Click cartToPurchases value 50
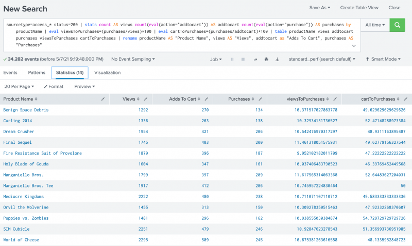This screenshot has height=246, width=412. pyautogui.click(x=403, y=186)
